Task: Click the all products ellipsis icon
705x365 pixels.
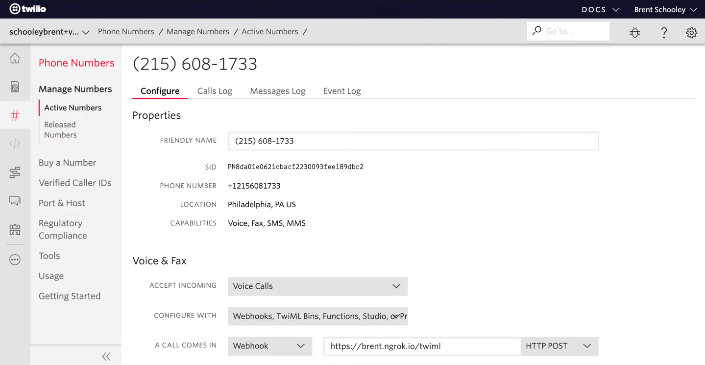Action: pyautogui.click(x=15, y=260)
